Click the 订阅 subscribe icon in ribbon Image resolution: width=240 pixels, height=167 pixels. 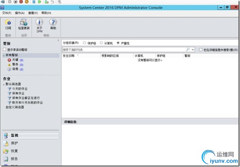pyautogui.click(x=8, y=22)
